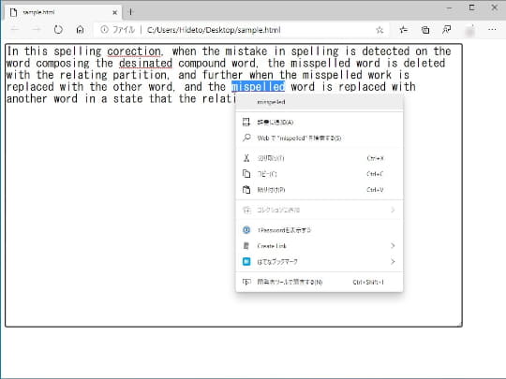Click the blue Hatena Bookmark icon
The image size is (506, 379).
246,262
